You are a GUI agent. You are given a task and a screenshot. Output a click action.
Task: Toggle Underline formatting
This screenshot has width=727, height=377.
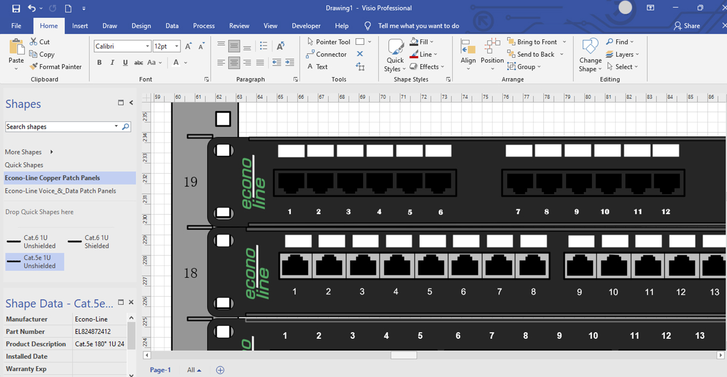tap(125, 62)
